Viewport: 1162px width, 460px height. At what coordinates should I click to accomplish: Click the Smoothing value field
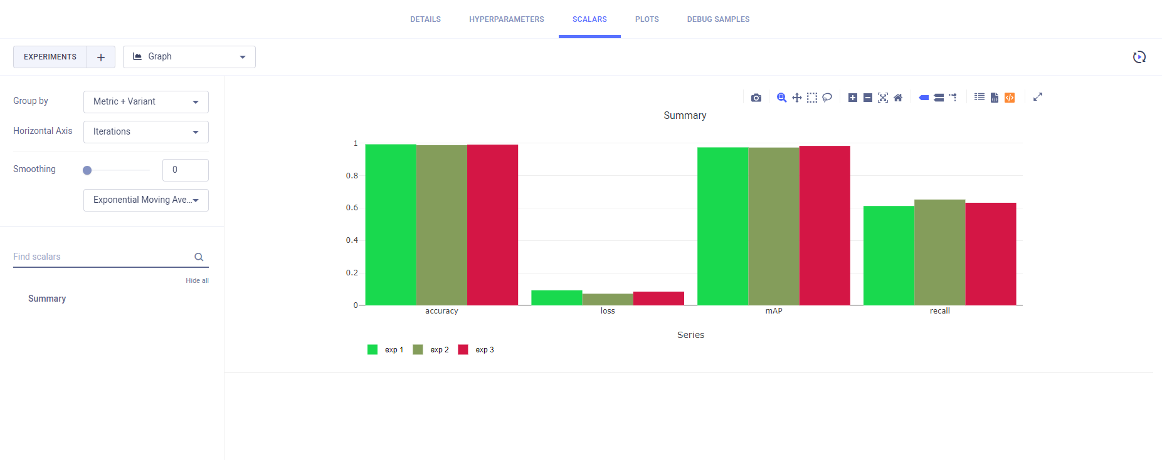[x=186, y=170]
